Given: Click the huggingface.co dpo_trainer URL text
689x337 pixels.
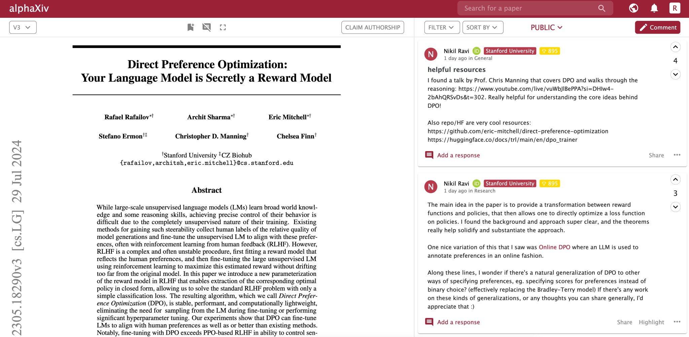Looking at the screenshot, I should coord(502,140).
